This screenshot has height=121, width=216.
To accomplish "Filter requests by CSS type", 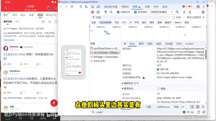I will (124, 23).
